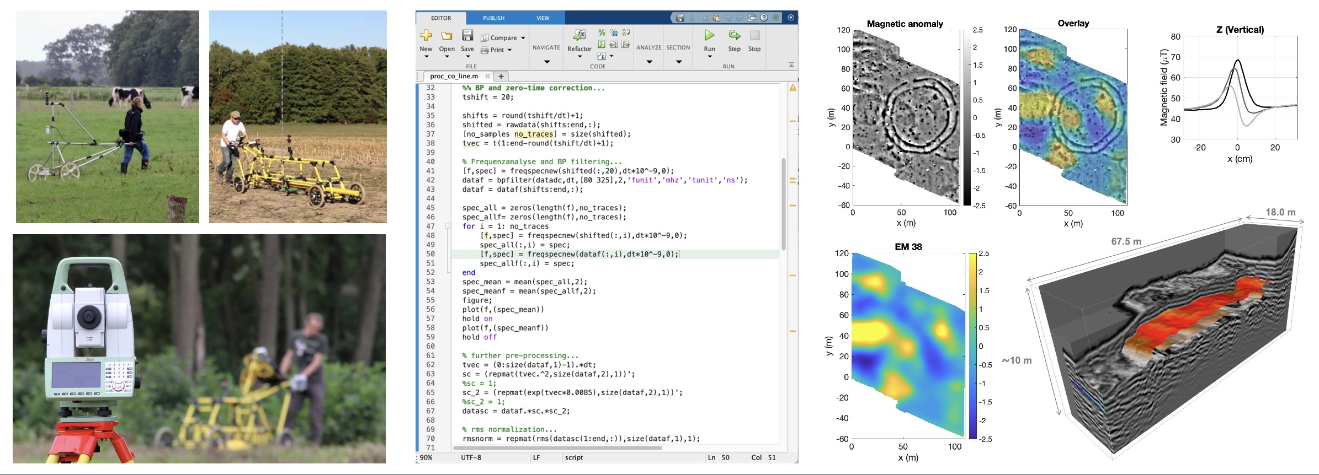This screenshot has width=1319, height=475.
Task: Click the Open folder icon
Action: pos(446,36)
